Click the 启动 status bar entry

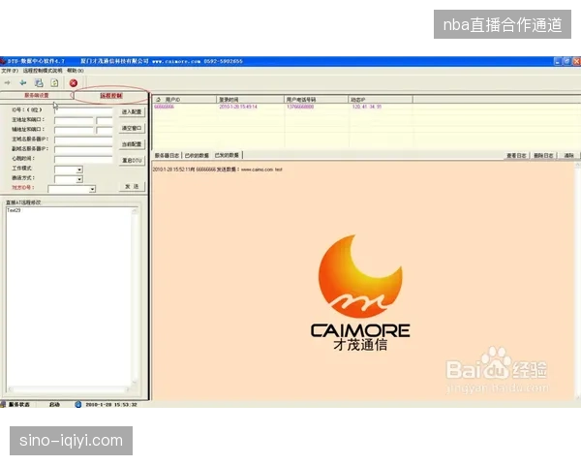54,404
